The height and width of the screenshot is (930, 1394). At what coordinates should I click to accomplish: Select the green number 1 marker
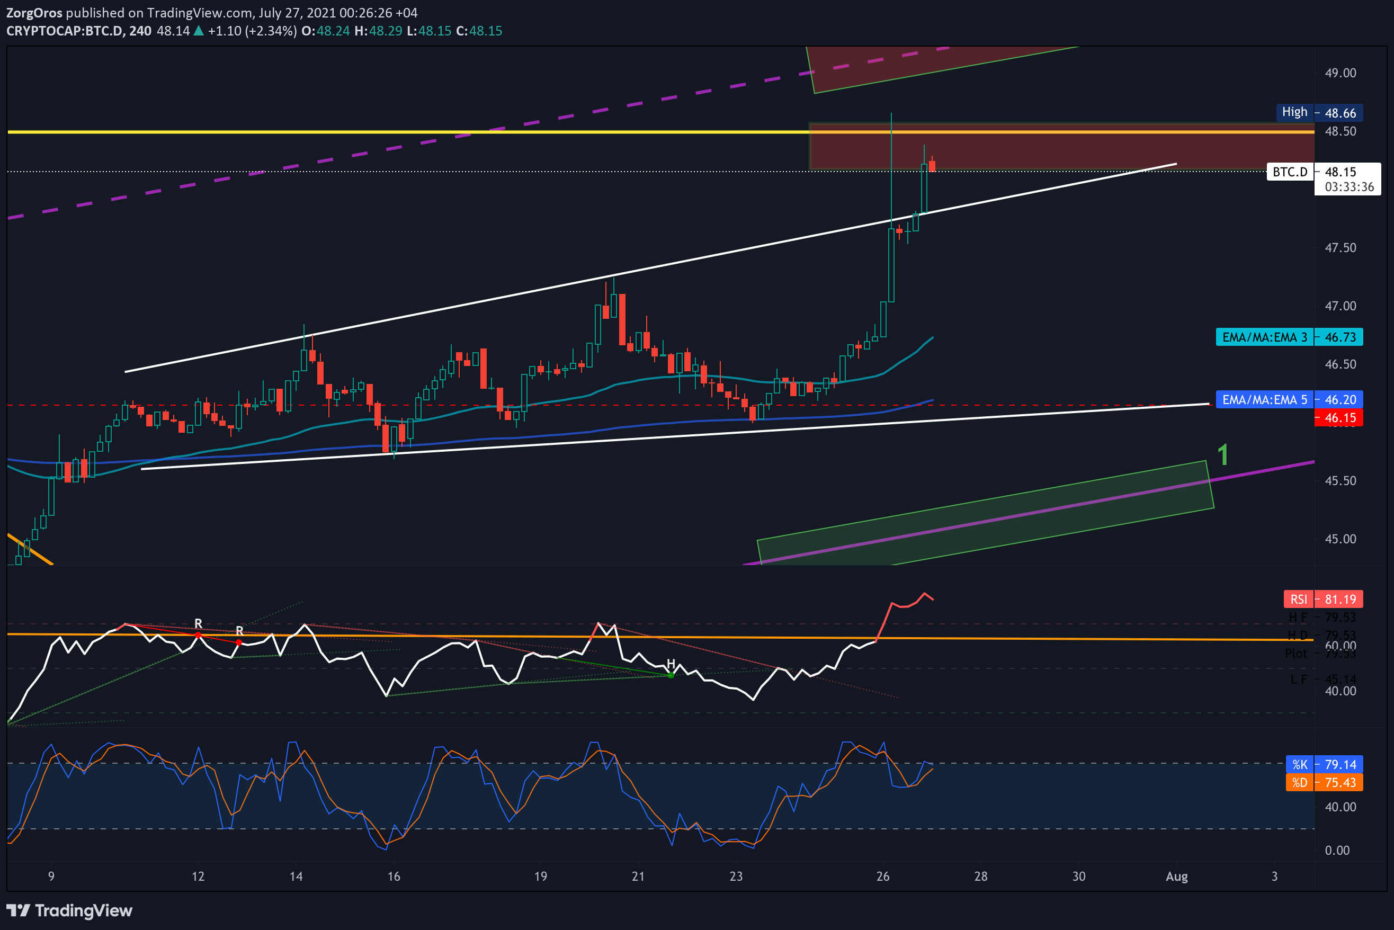tap(1222, 455)
